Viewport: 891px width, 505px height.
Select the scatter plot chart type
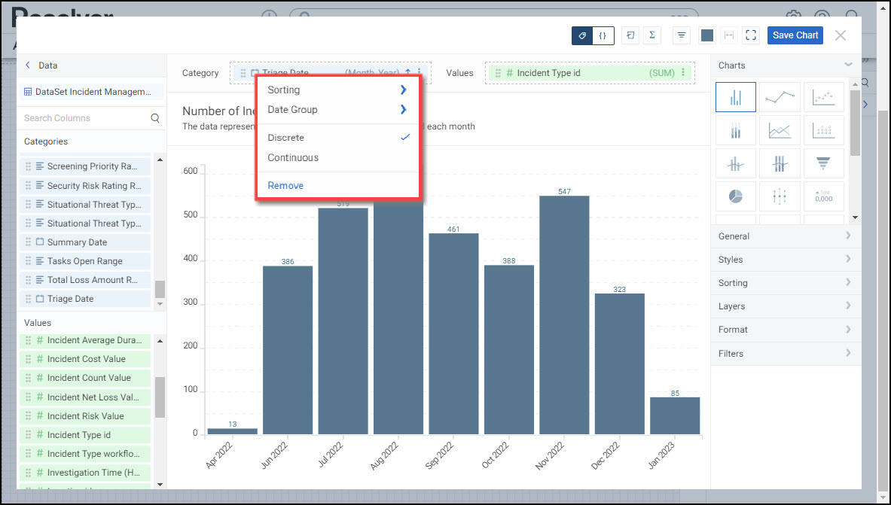point(823,97)
